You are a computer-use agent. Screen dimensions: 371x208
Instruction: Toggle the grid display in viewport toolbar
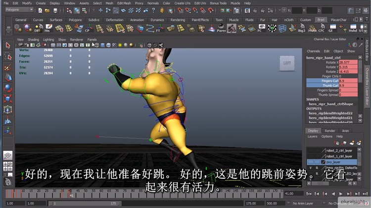[x=53, y=45]
